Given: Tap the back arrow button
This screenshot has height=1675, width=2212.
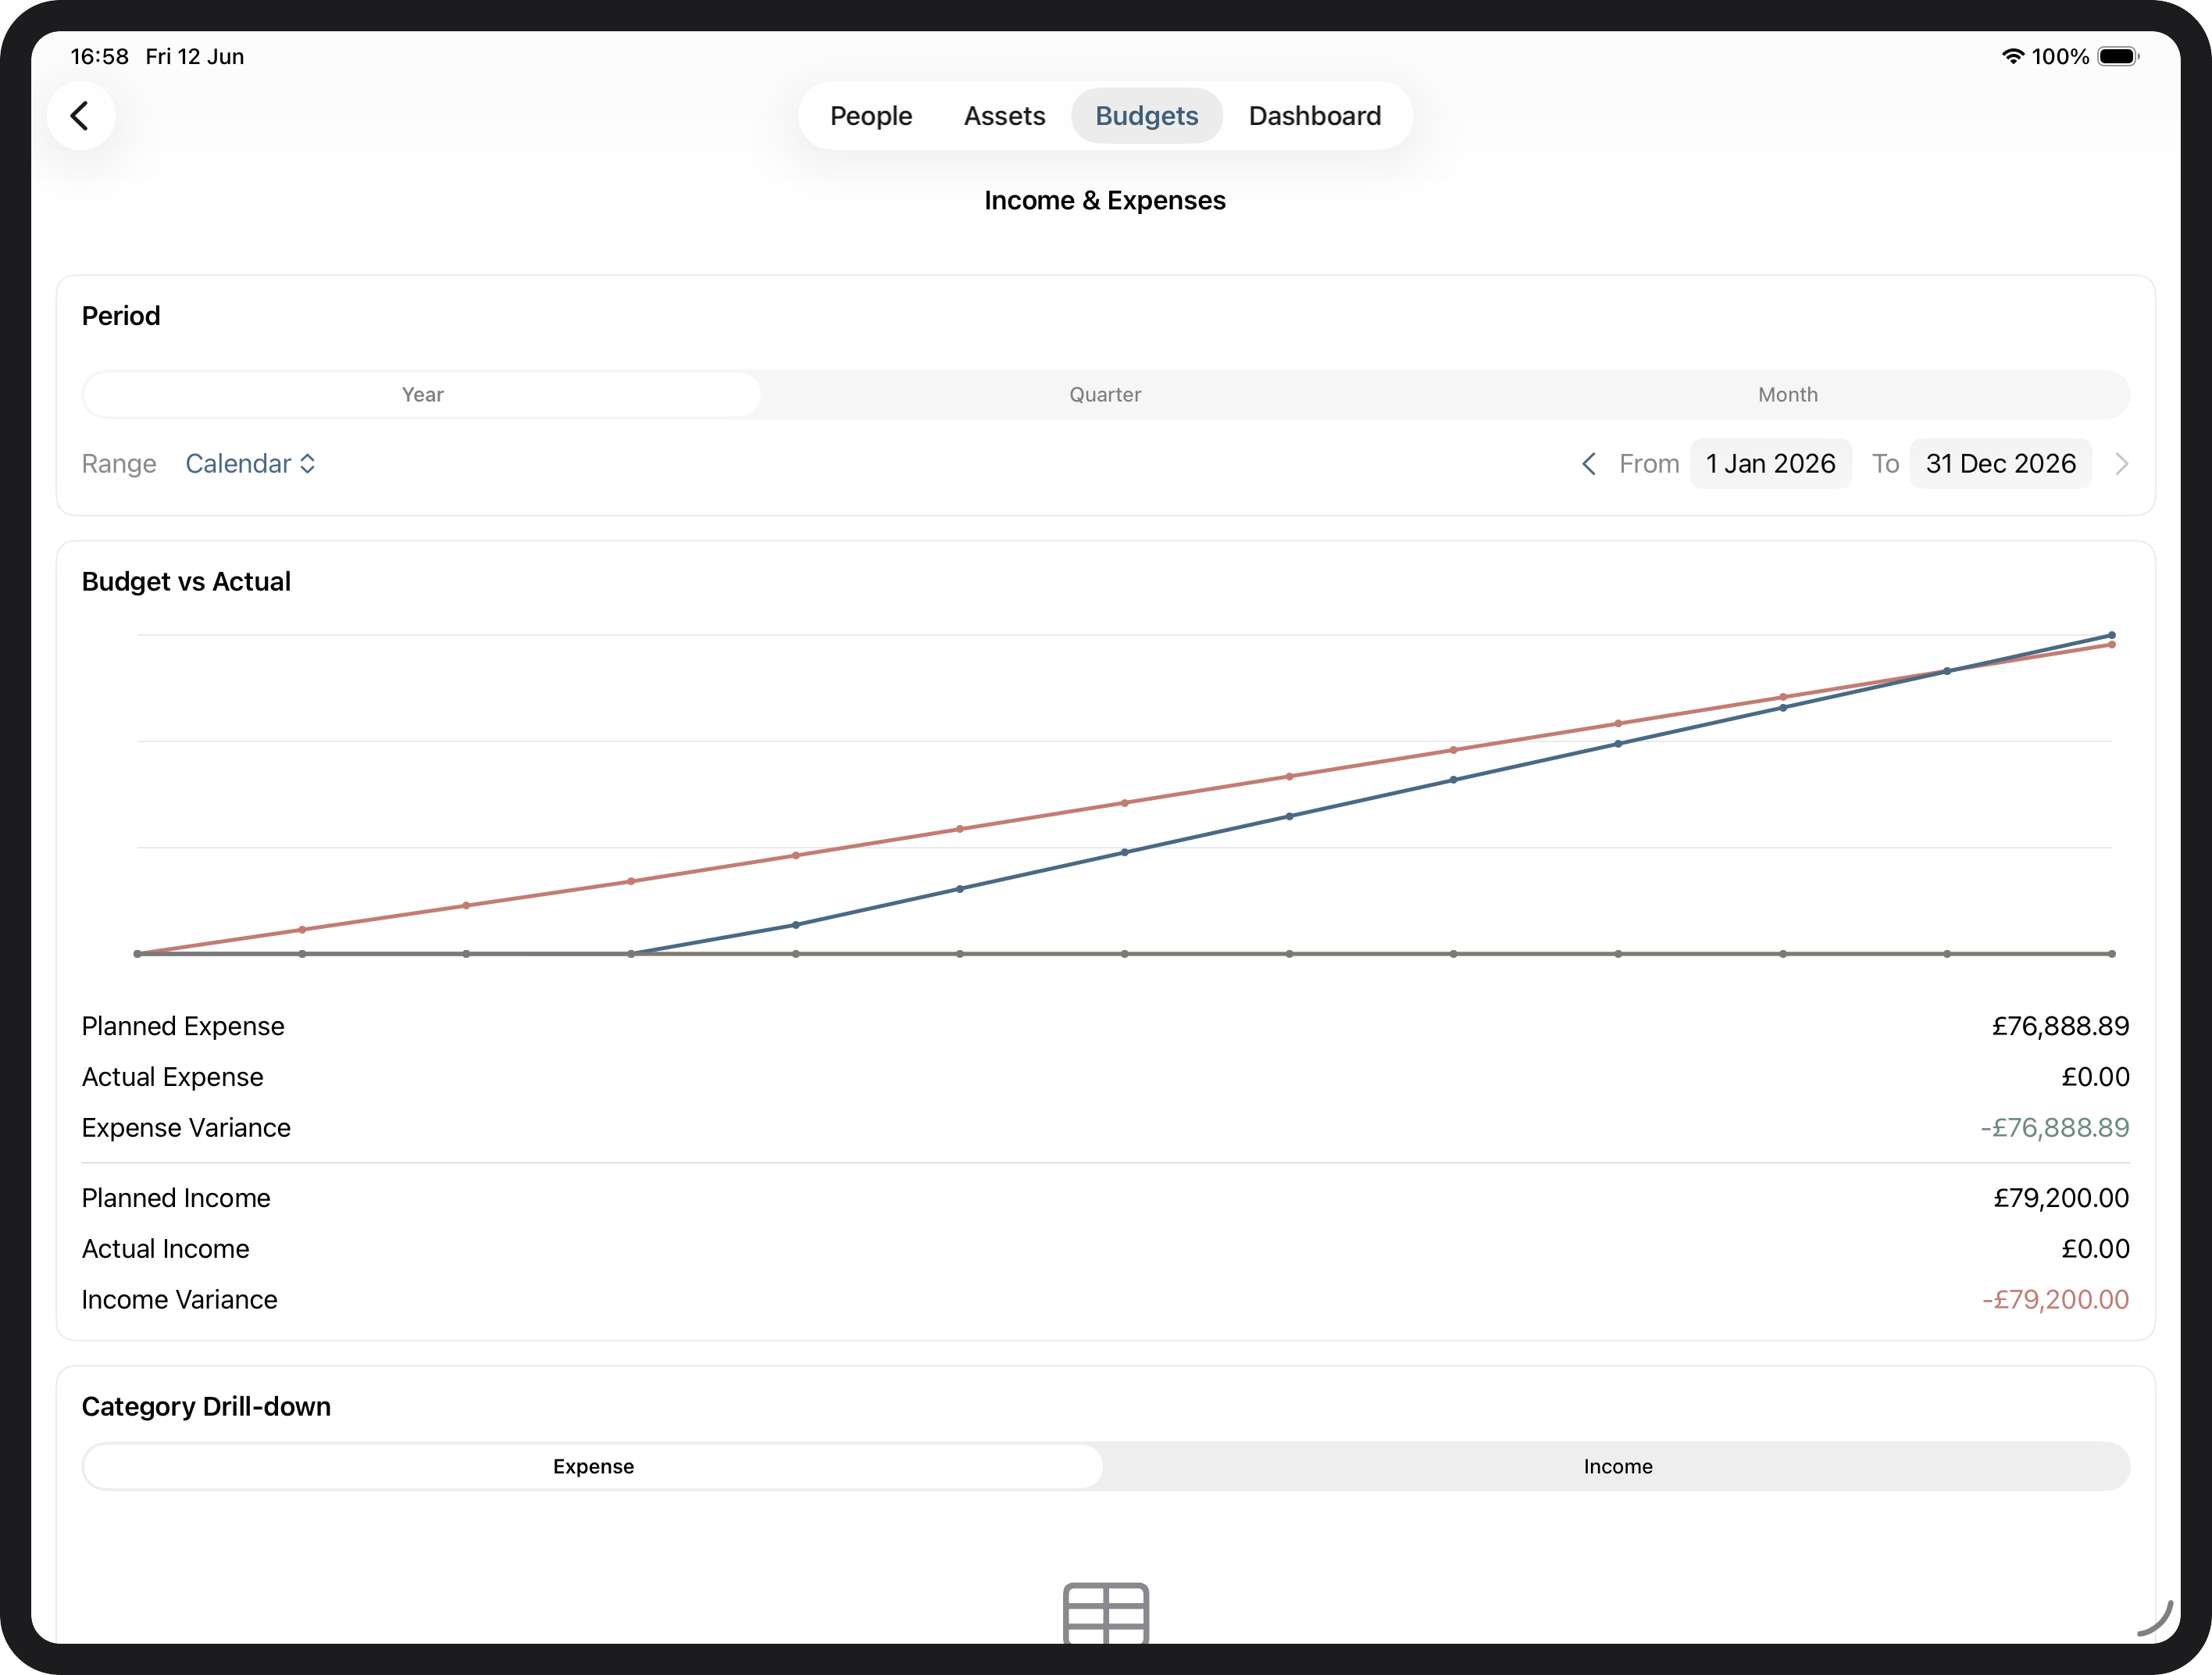Looking at the screenshot, I should click(x=81, y=116).
